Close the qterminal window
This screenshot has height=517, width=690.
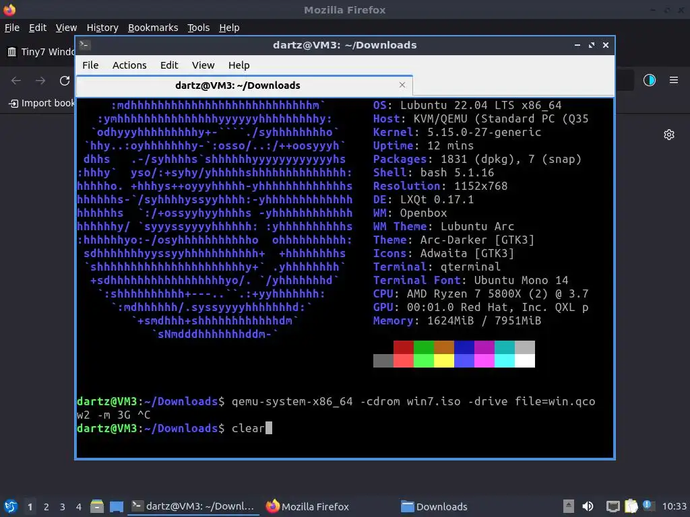point(606,45)
